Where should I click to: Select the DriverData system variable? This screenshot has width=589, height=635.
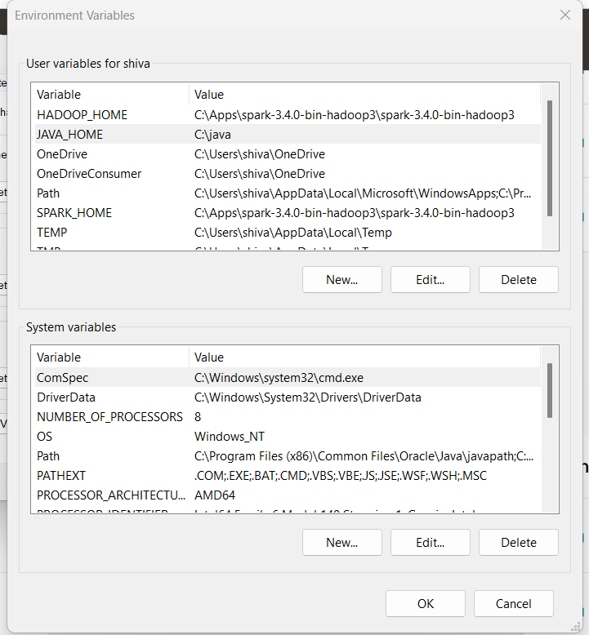288,397
